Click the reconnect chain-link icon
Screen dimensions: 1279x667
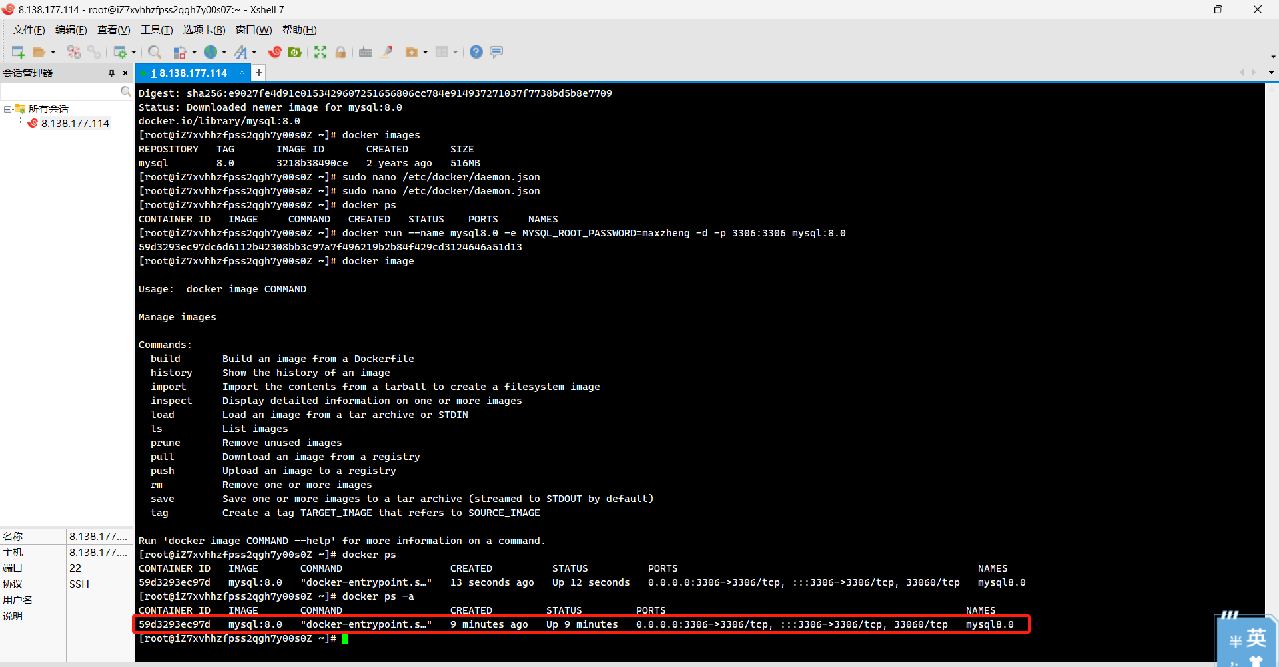[x=94, y=52]
